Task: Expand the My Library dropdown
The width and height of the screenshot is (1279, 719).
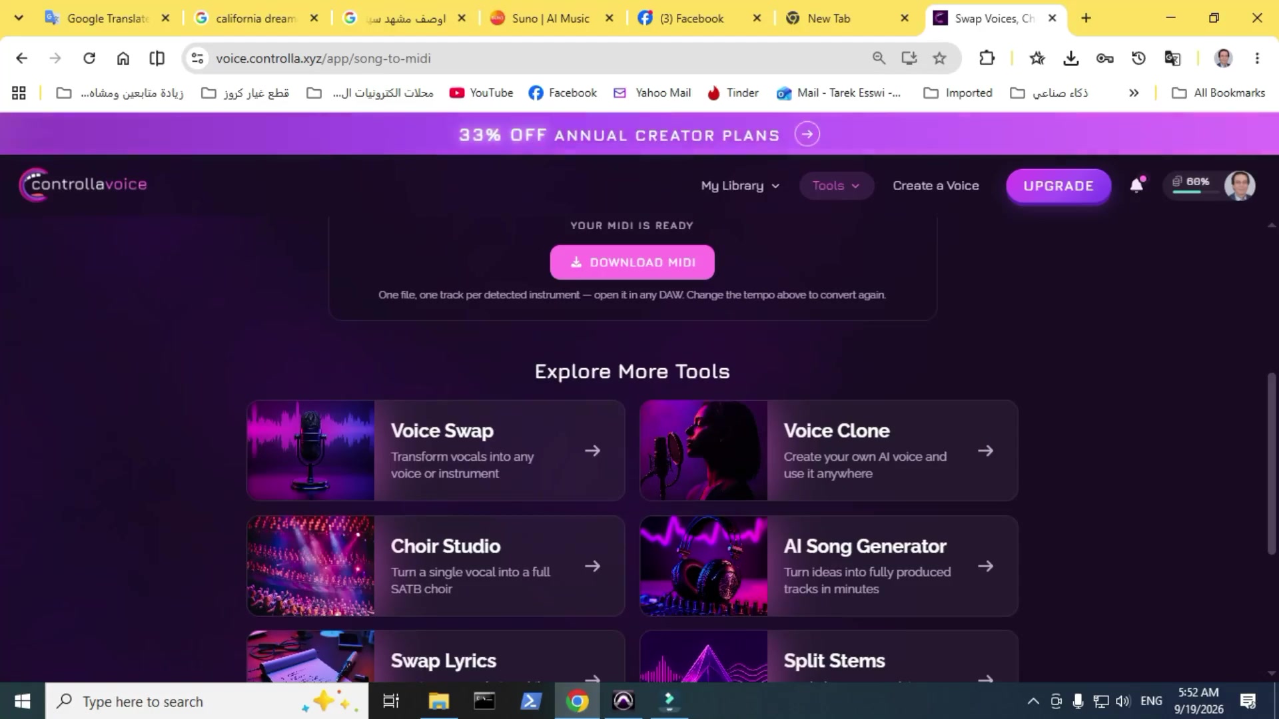Action: (739, 186)
